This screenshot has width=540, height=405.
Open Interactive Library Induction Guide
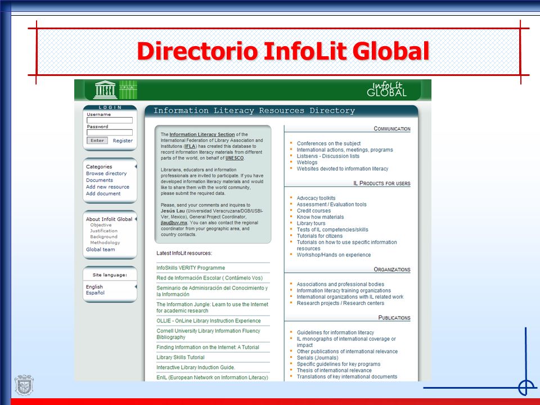tap(196, 367)
